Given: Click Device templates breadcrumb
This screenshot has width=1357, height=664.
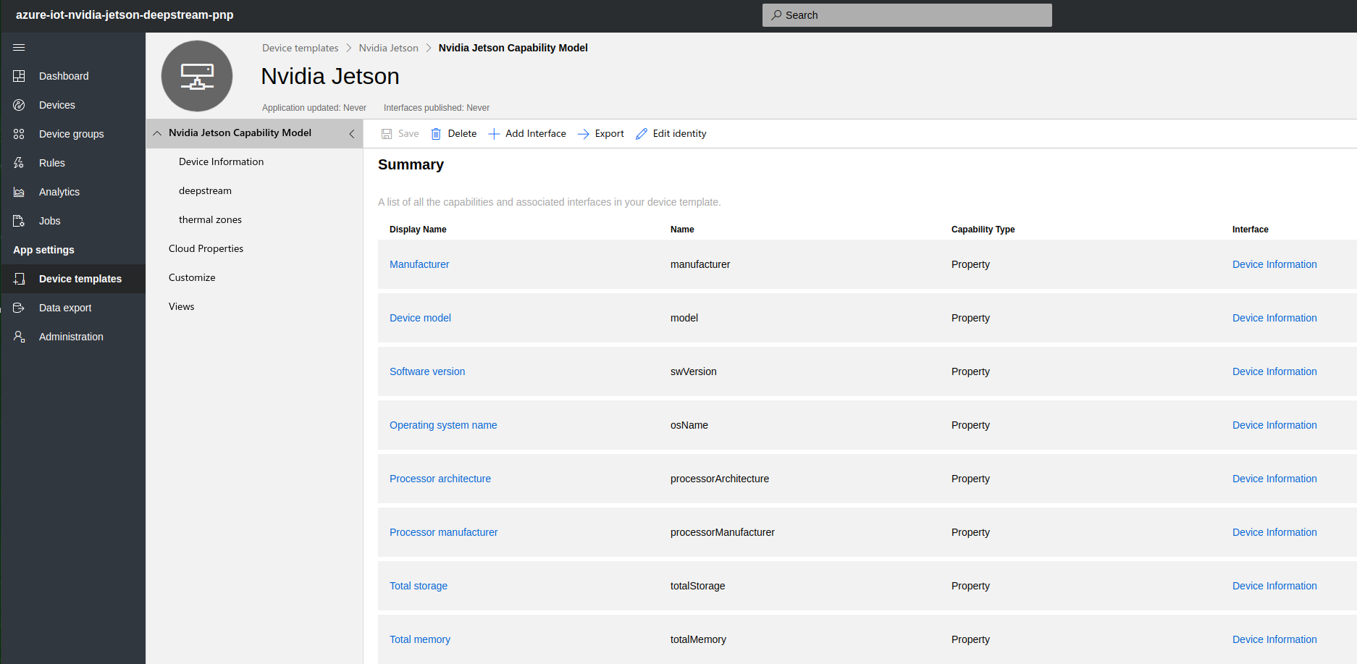Looking at the screenshot, I should tap(300, 48).
